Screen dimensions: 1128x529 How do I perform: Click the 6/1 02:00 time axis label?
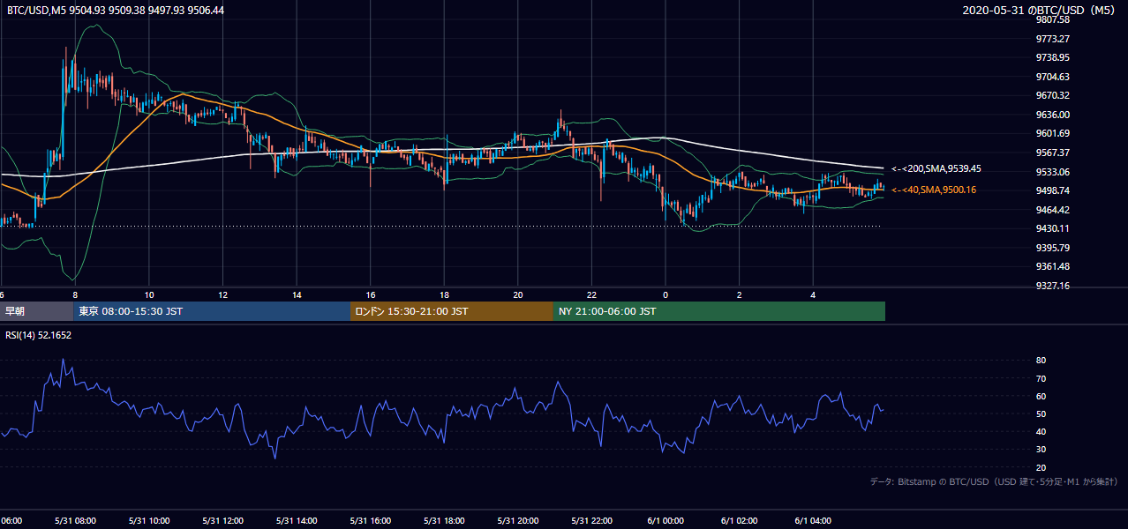(740, 521)
